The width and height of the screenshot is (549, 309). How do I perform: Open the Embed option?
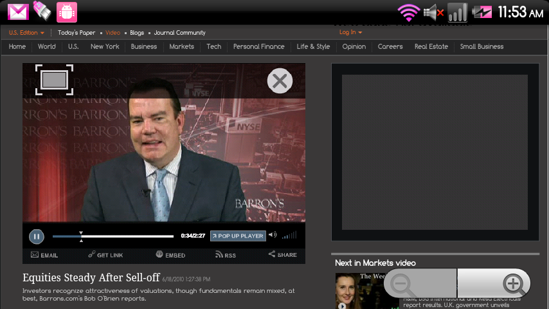point(170,255)
